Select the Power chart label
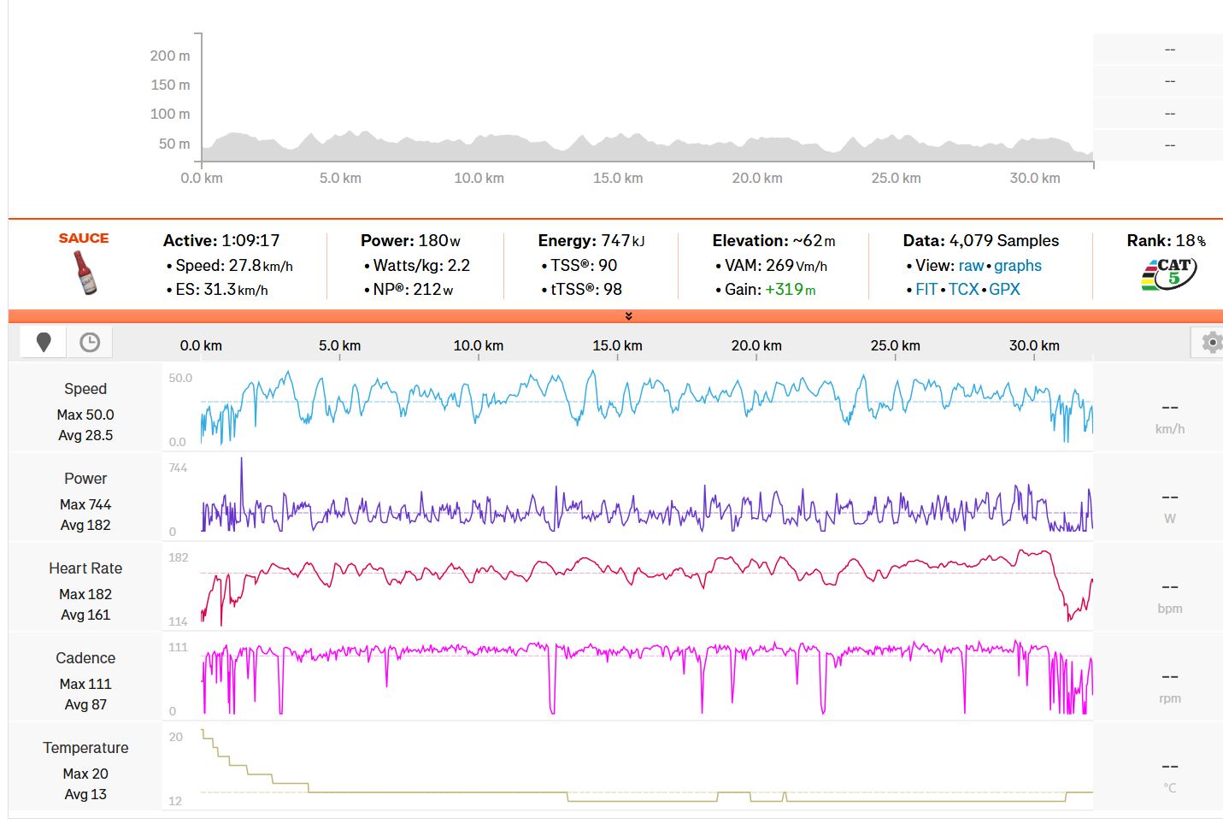Image resolution: width=1223 pixels, height=824 pixels. [85, 479]
